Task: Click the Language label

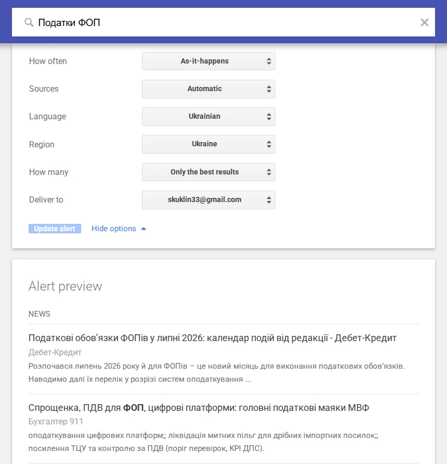Action: pyautogui.click(x=47, y=117)
